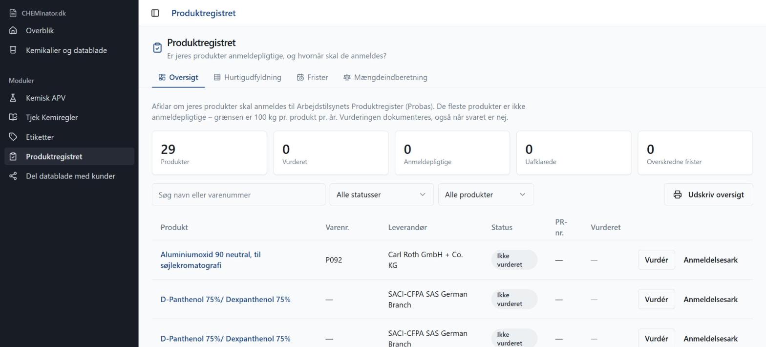Click the Status column header

502,227
